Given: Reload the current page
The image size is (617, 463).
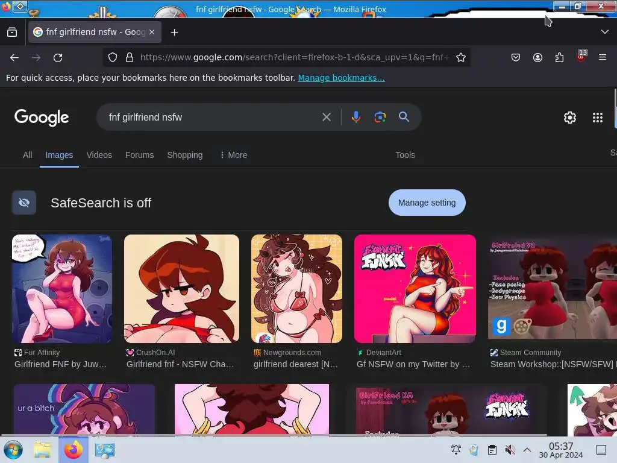Looking at the screenshot, I should pos(58,58).
